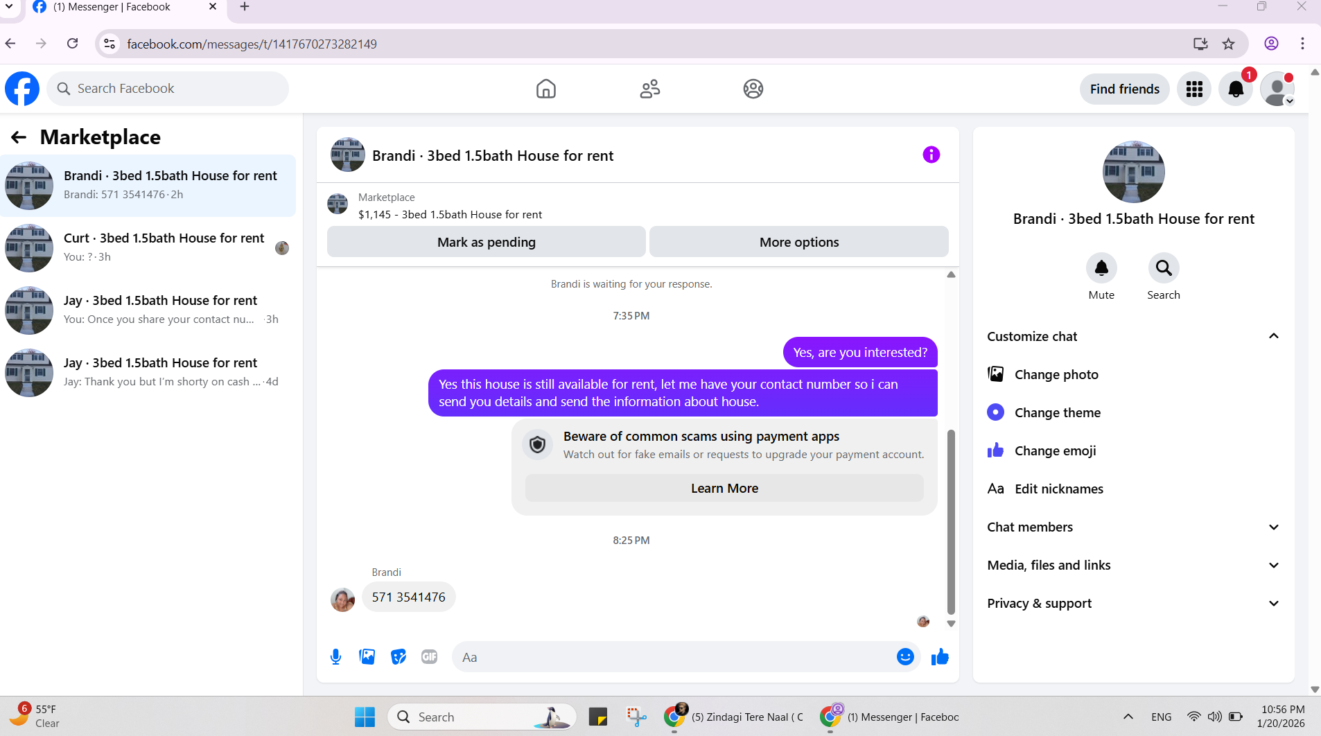Image resolution: width=1321 pixels, height=736 pixels.
Task: Reload the page in Chrome
Action: click(x=73, y=44)
